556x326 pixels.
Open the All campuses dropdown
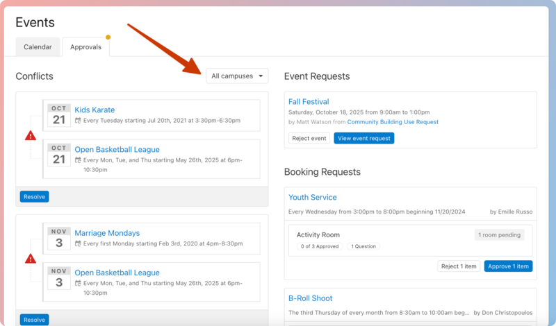tap(237, 76)
